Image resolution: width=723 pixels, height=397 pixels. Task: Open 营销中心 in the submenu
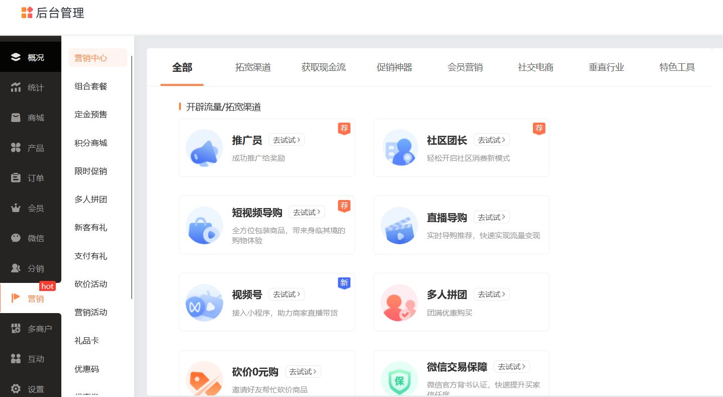pyautogui.click(x=98, y=58)
